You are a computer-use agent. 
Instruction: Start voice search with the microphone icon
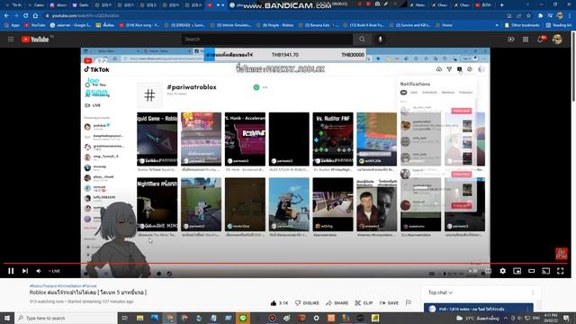[380, 40]
